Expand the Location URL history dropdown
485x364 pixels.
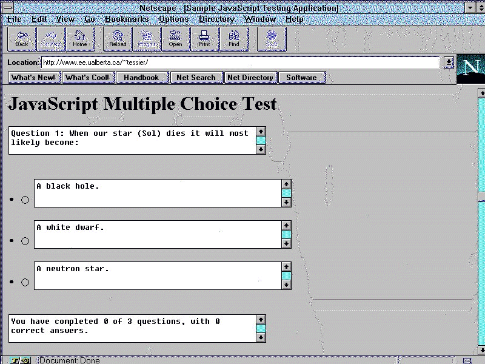click(x=448, y=62)
